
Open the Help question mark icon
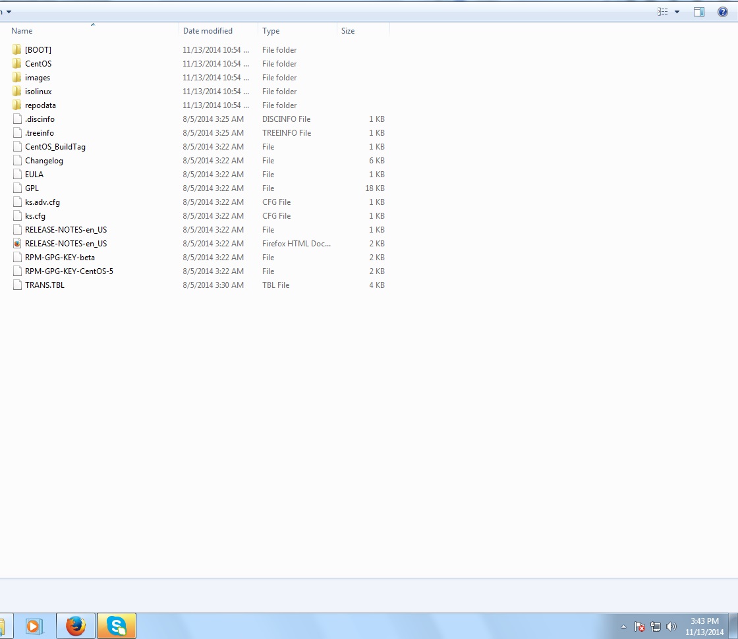[722, 12]
